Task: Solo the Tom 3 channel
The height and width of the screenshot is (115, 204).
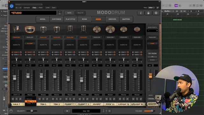Action: click(x=57, y=99)
